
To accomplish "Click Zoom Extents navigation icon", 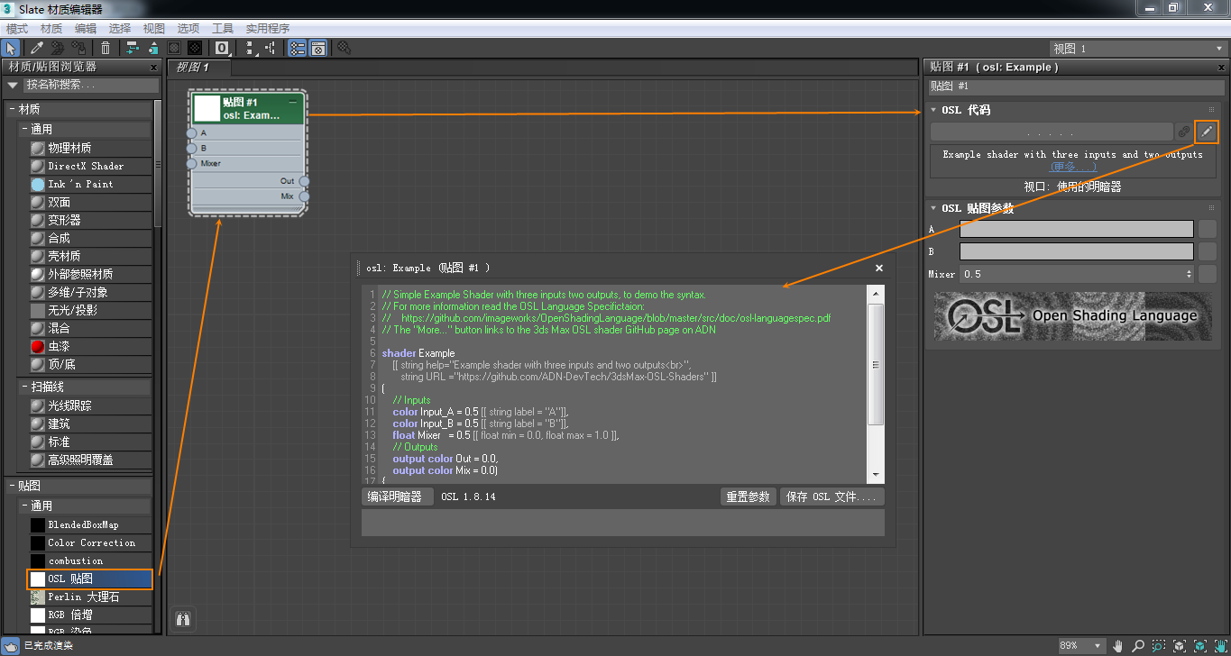I will (1179, 646).
